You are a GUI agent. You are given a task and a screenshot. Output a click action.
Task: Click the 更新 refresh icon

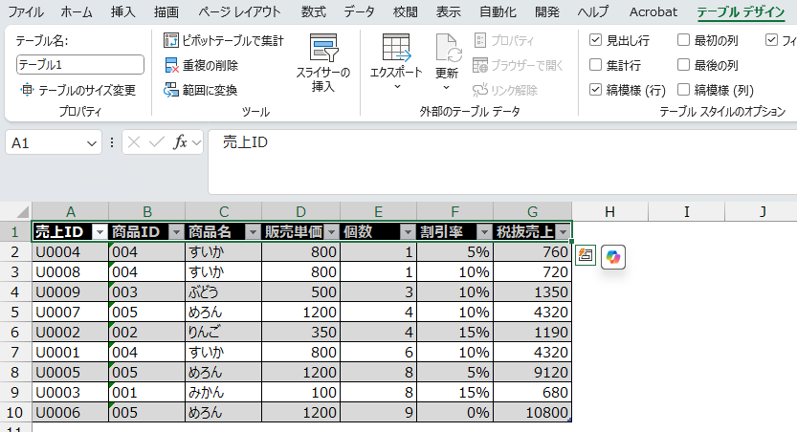448,48
